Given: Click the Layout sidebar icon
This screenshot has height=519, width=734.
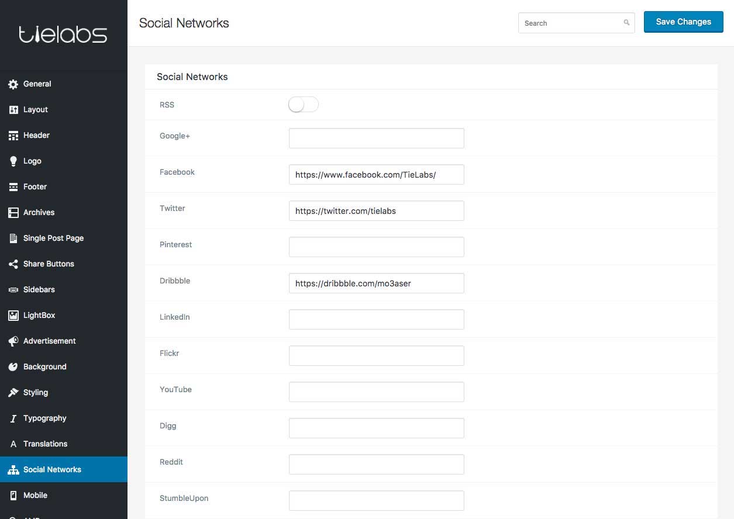Looking at the screenshot, I should tap(13, 110).
